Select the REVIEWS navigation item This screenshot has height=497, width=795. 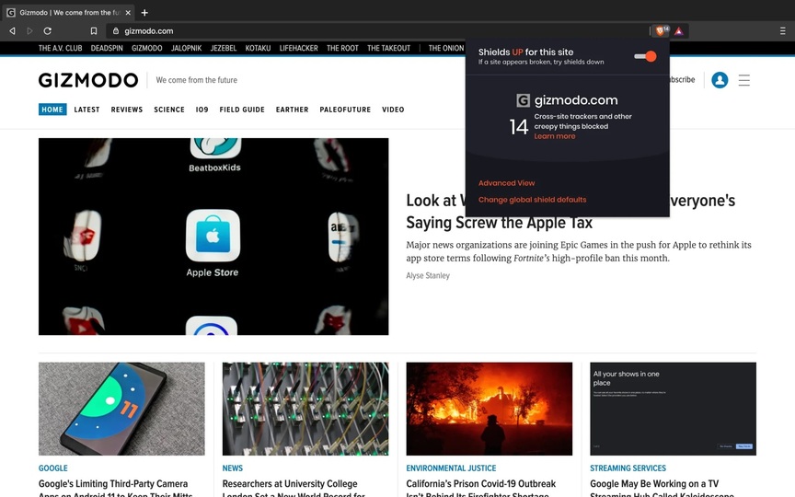pos(127,110)
